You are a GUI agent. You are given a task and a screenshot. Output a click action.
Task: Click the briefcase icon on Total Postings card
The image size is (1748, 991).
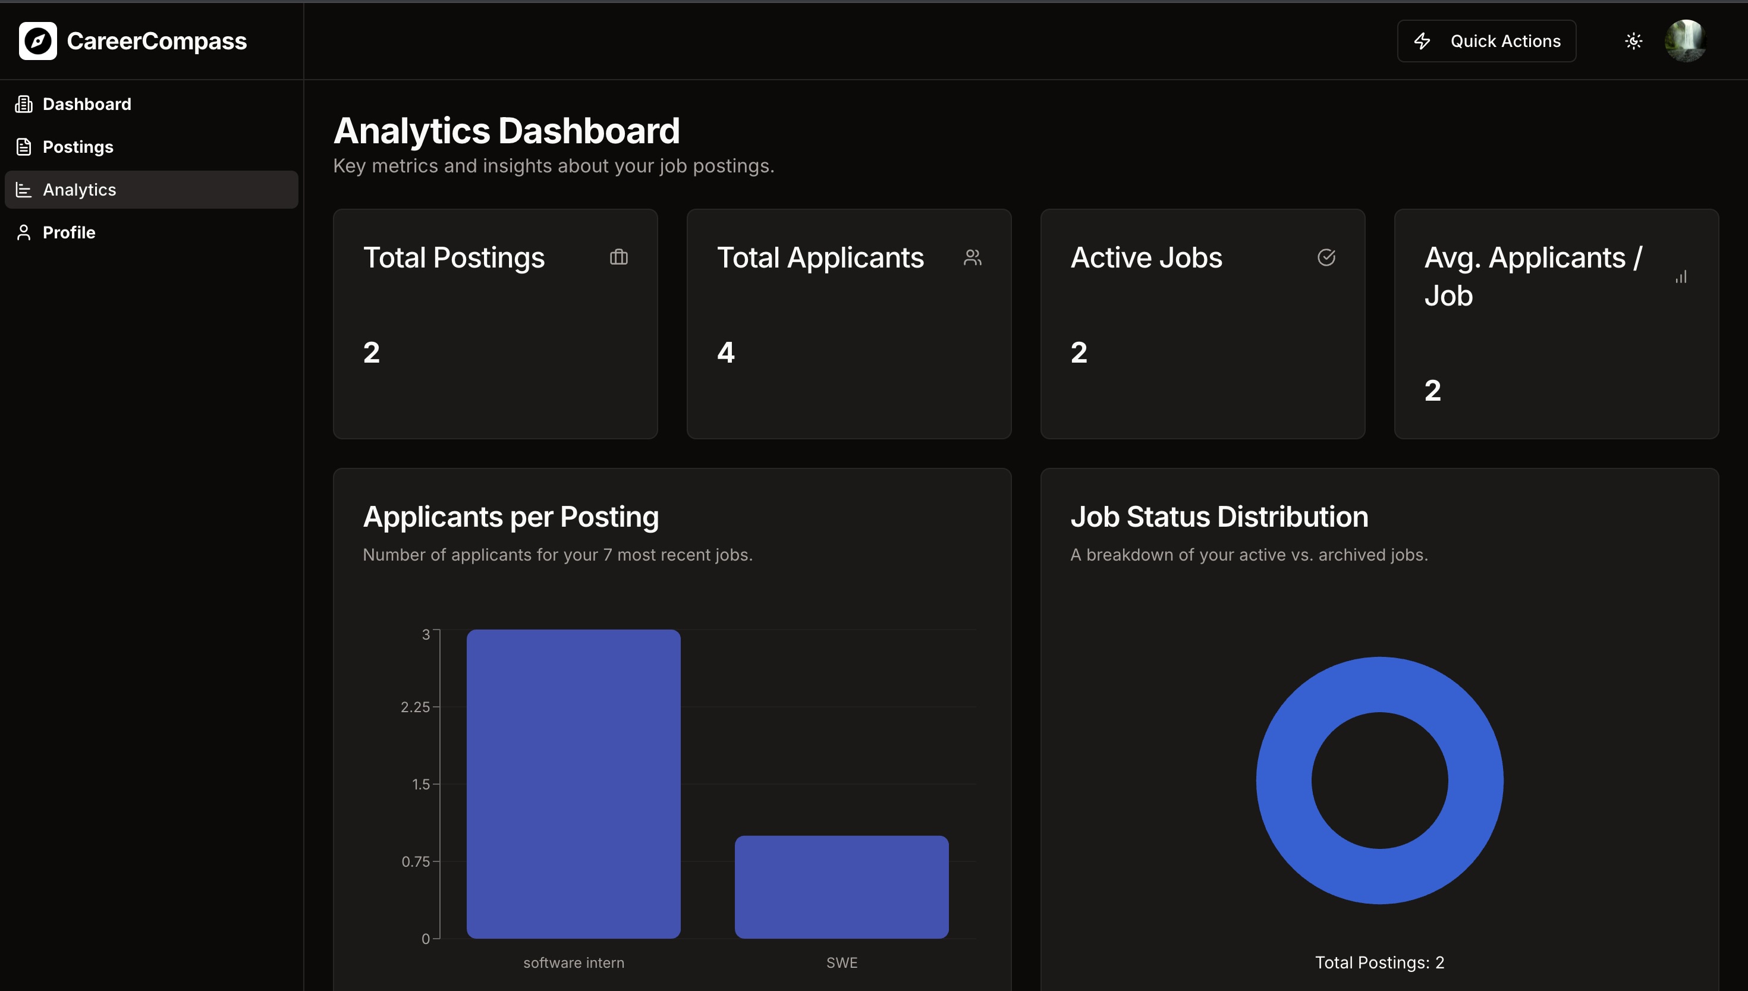point(618,257)
